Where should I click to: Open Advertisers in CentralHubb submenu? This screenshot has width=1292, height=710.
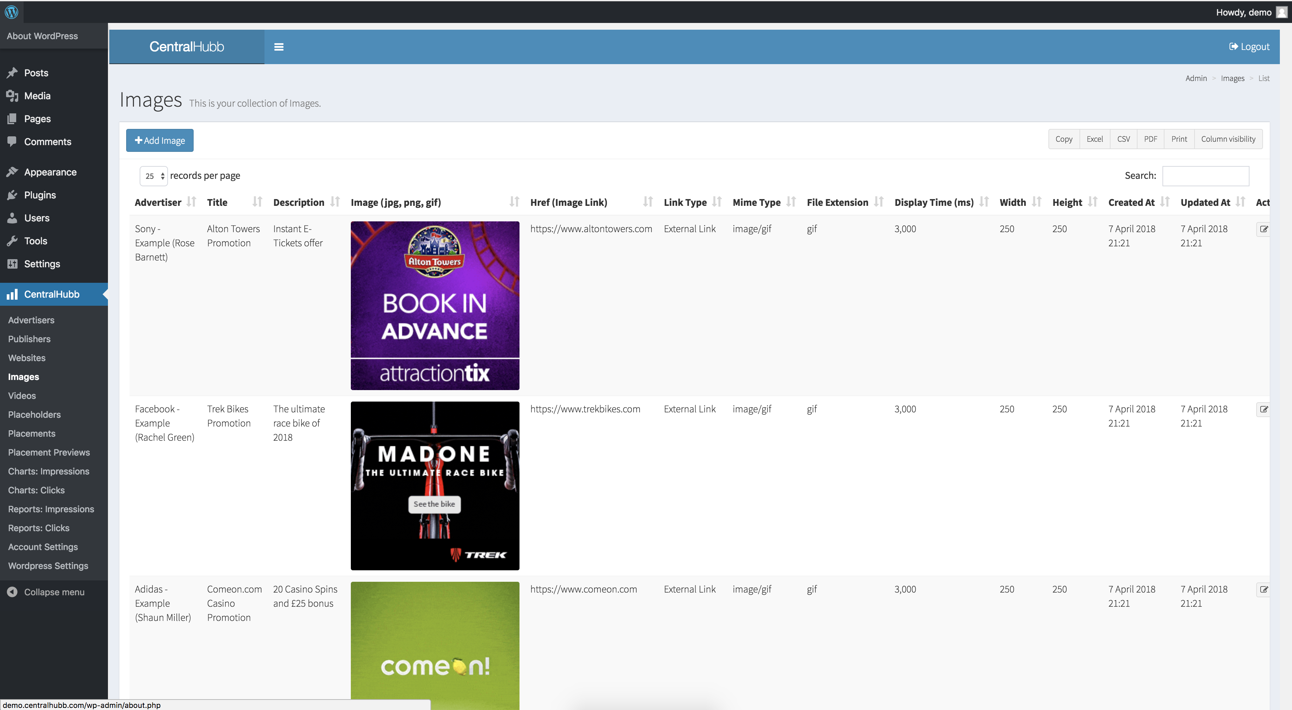(x=31, y=320)
